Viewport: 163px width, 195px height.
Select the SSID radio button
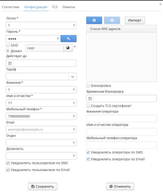tap(8, 45)
